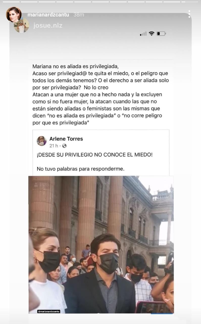The width and height of the screenshot is (201, 324).
Task: Open josue.nlz avatar thumbnail
Action: click(x=21, y=25)
